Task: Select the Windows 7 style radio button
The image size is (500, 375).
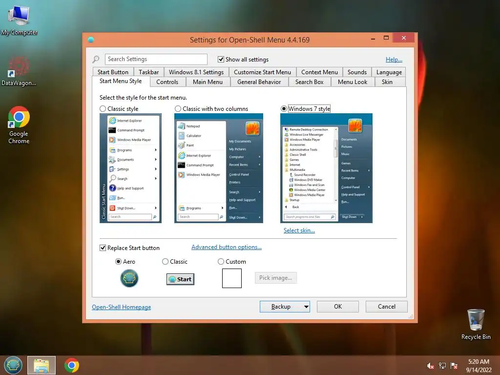Action: point(284,109)
